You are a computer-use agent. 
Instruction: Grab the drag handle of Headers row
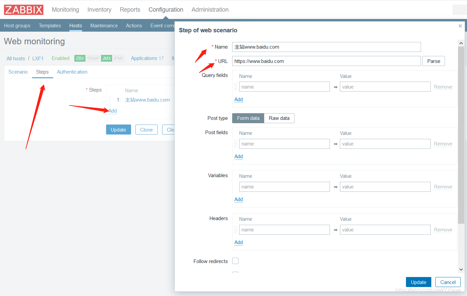tap(236, 230)
